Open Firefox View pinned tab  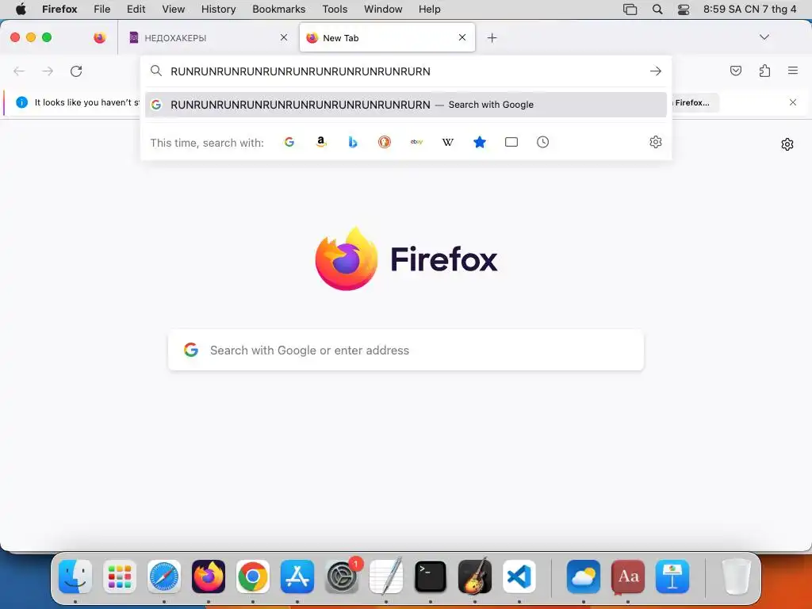pyautogui.click(x=100, y=37)
